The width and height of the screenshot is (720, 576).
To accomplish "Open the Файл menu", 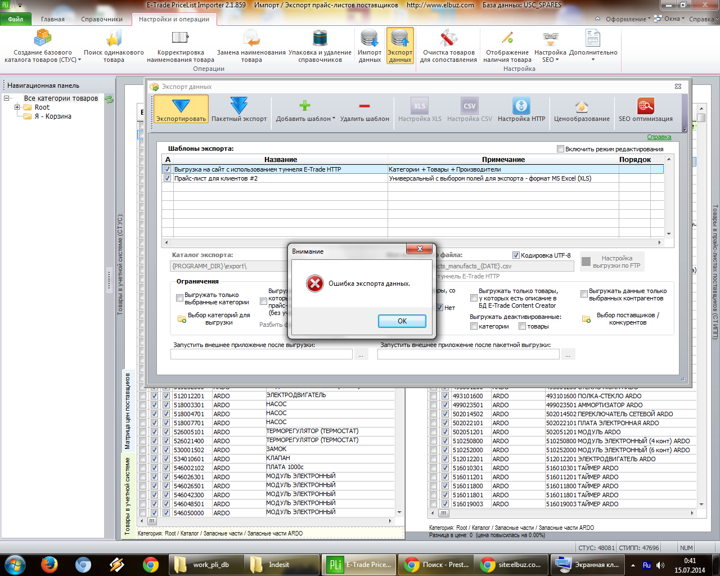I will [x=16, y=19].
